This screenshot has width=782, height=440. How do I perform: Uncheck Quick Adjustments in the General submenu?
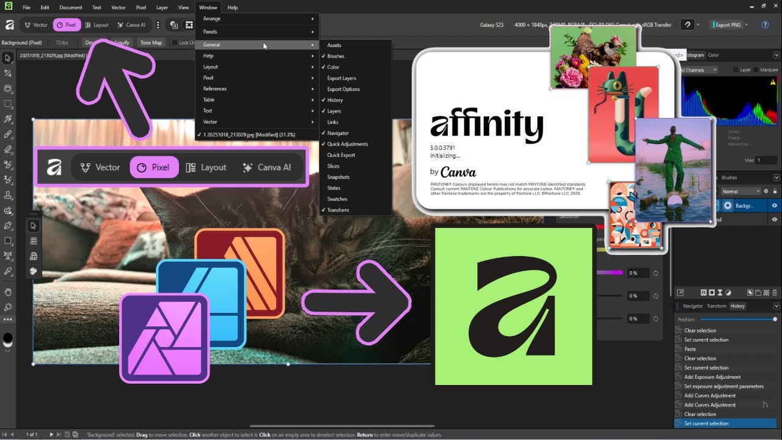(x=356, y=144)
